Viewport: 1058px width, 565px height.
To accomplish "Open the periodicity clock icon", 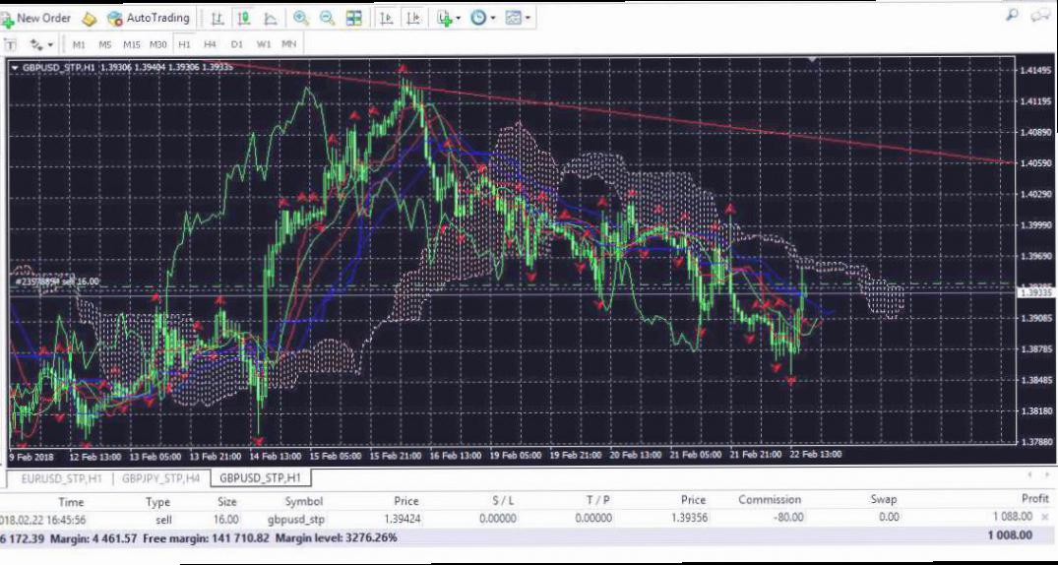I will click(477, 19).
